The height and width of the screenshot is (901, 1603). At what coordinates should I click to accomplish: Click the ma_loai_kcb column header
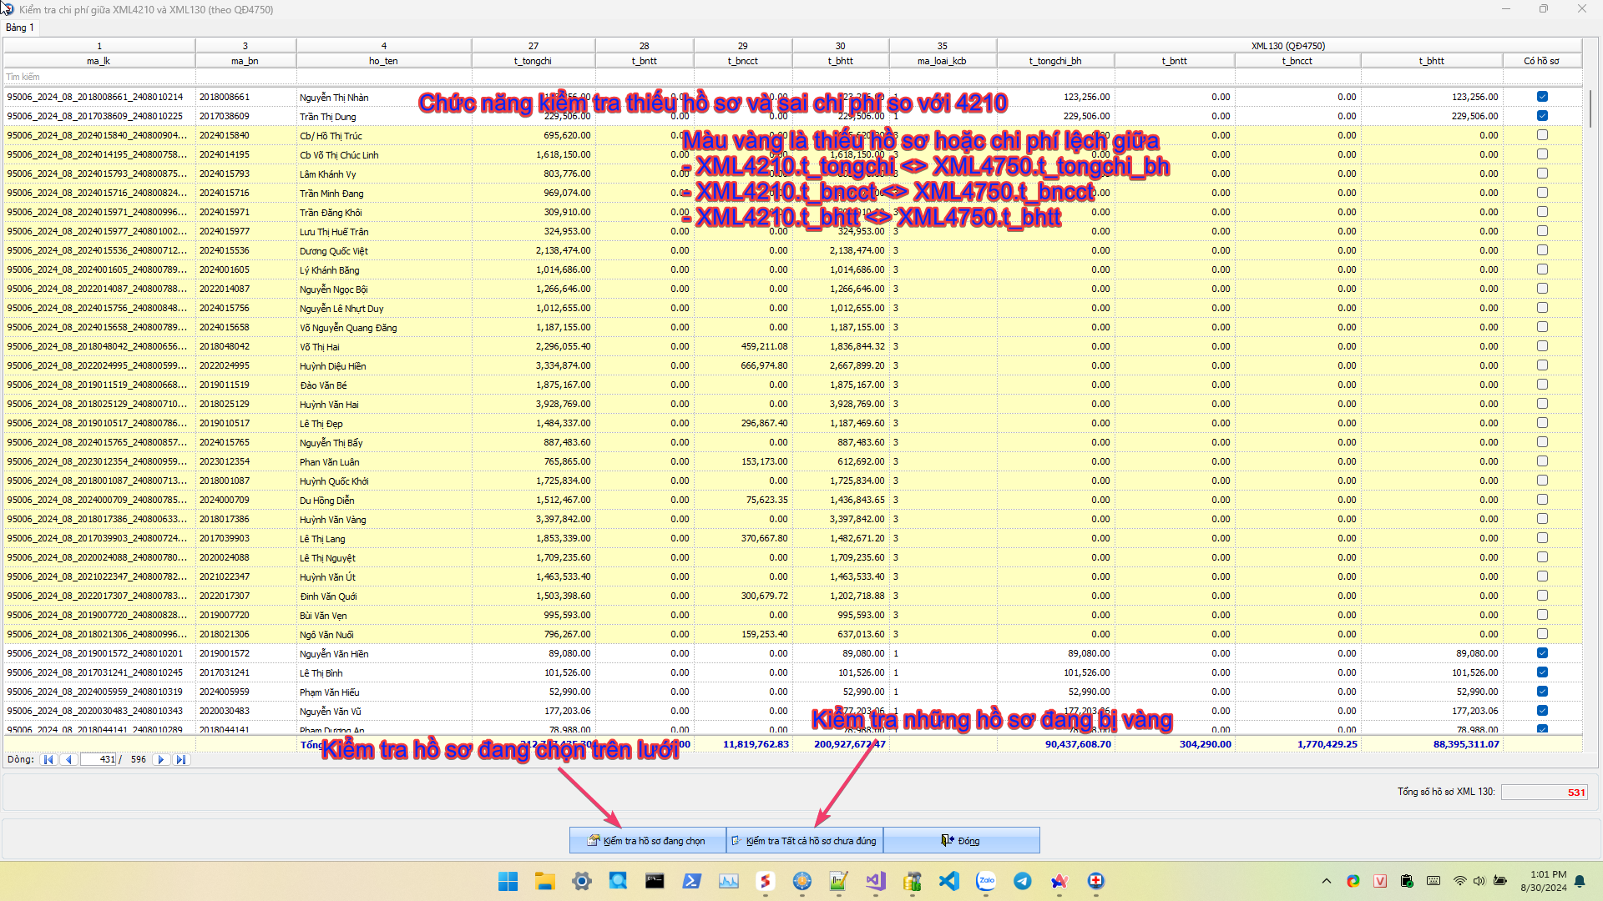[x=942, y=61]
